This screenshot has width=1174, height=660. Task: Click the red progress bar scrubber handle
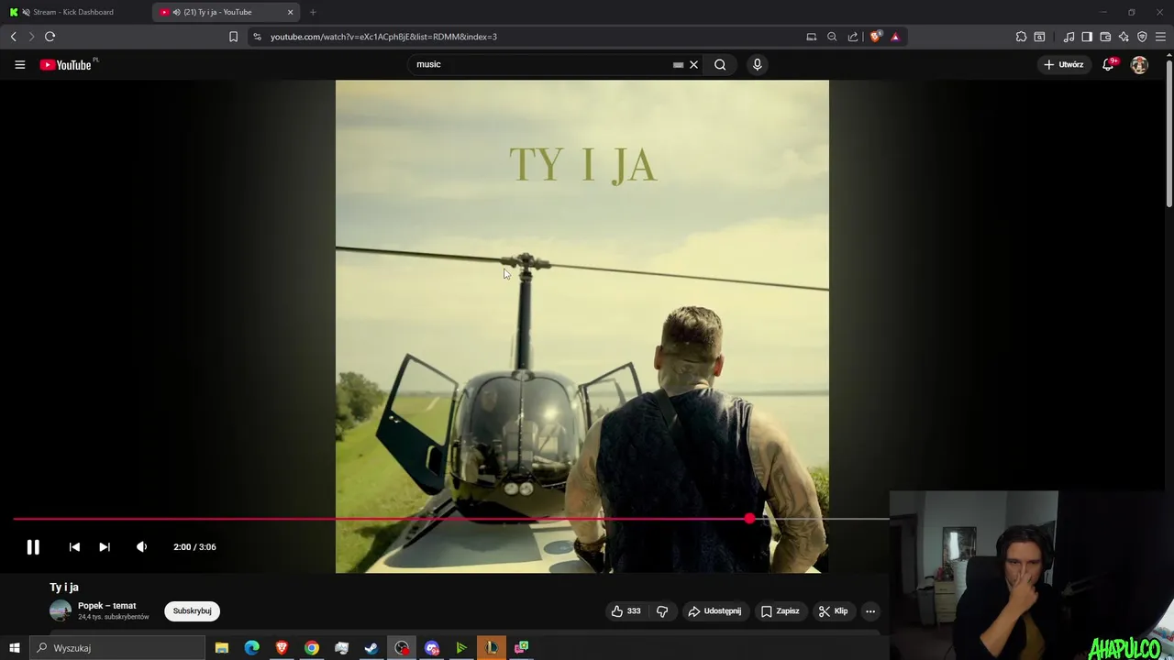[750, 519]
